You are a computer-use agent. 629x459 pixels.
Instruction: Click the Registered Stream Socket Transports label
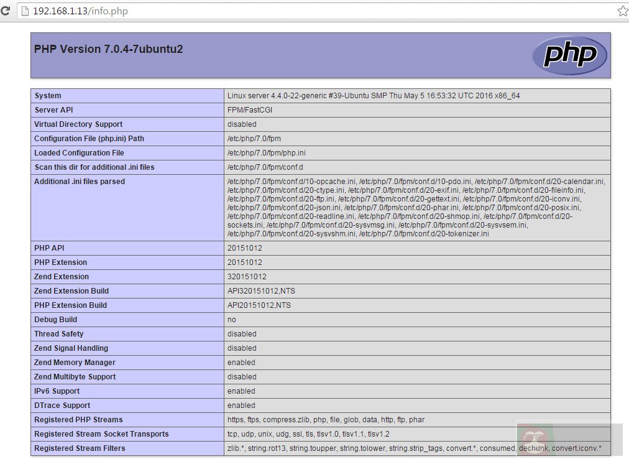pos(101,434)
